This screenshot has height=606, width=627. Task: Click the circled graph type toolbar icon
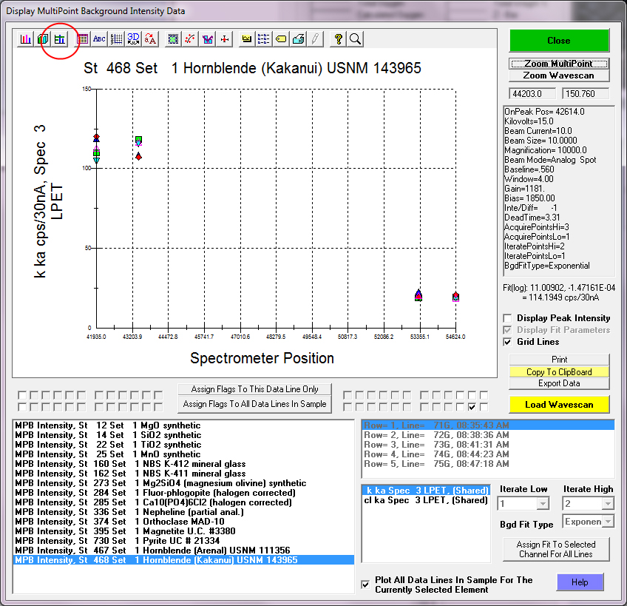point(59,39)
